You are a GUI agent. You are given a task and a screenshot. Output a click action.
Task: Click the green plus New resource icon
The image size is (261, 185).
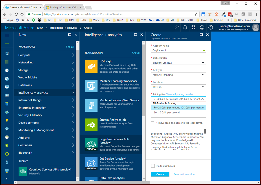7,43
